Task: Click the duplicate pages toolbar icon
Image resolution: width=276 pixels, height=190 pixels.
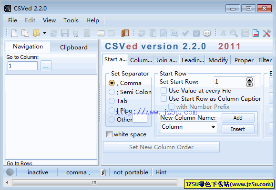Action: [x=25, y=33]
